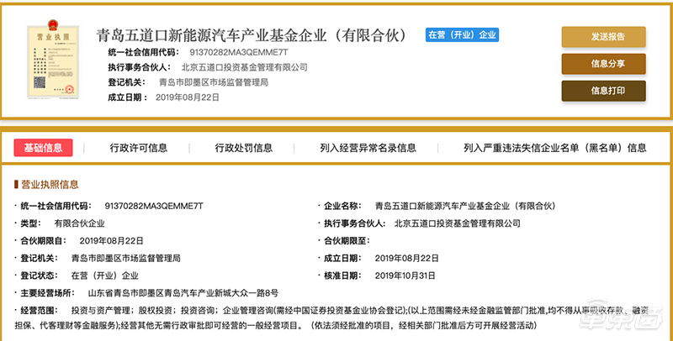
Task: Click the 经营范围 description text
Action: (x=331, y=317)
